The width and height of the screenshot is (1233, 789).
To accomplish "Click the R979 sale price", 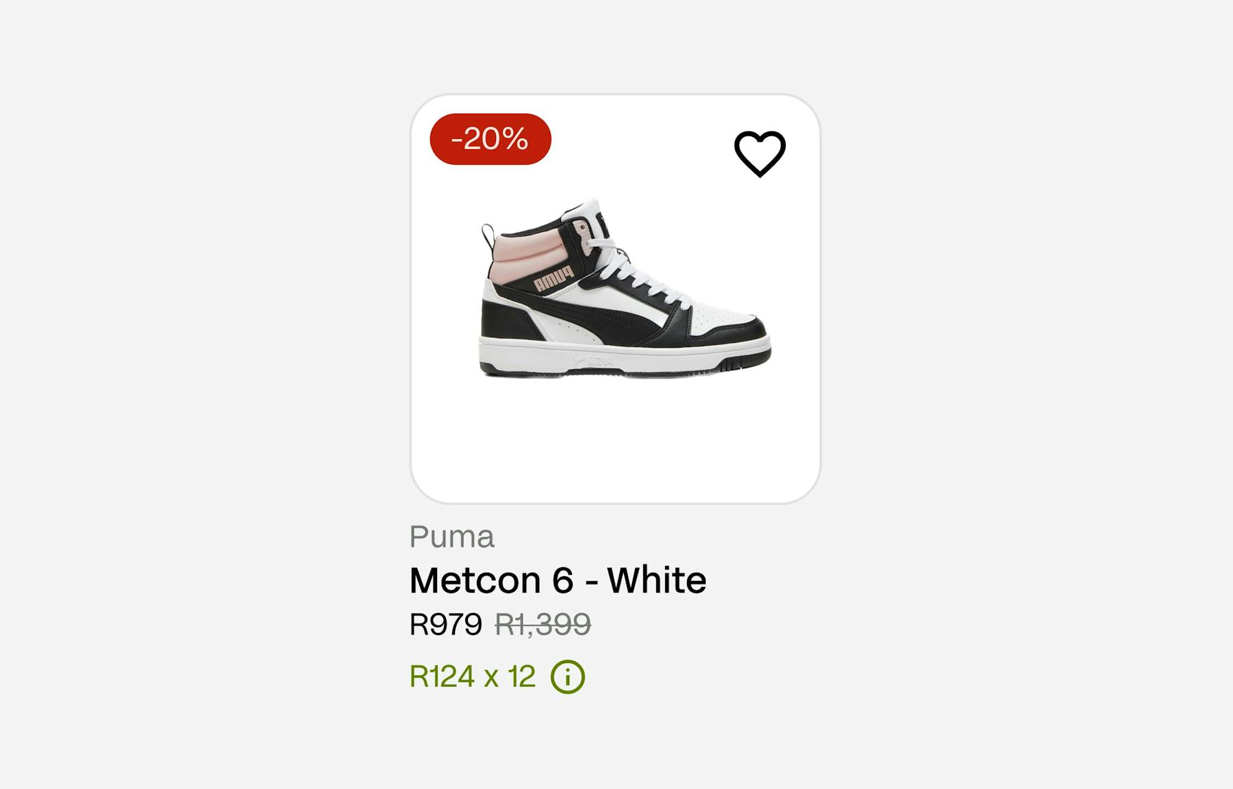I will pos(446,624).
